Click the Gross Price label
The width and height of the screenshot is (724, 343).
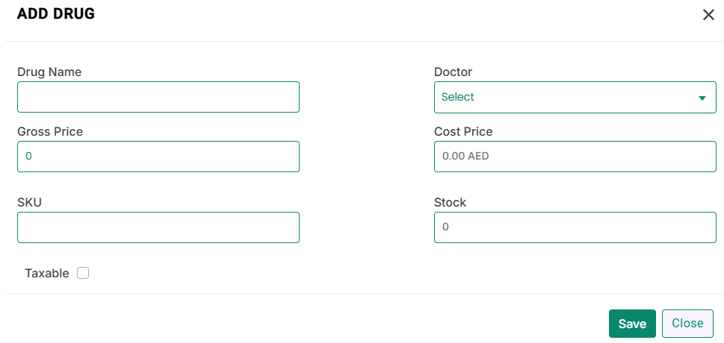click(50, 131)
